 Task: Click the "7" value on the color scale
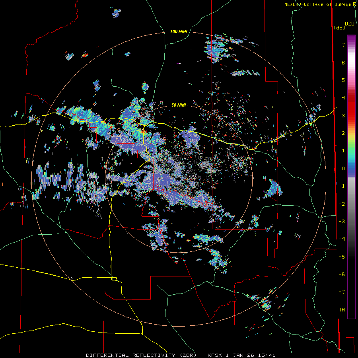(x=343, y=45)
